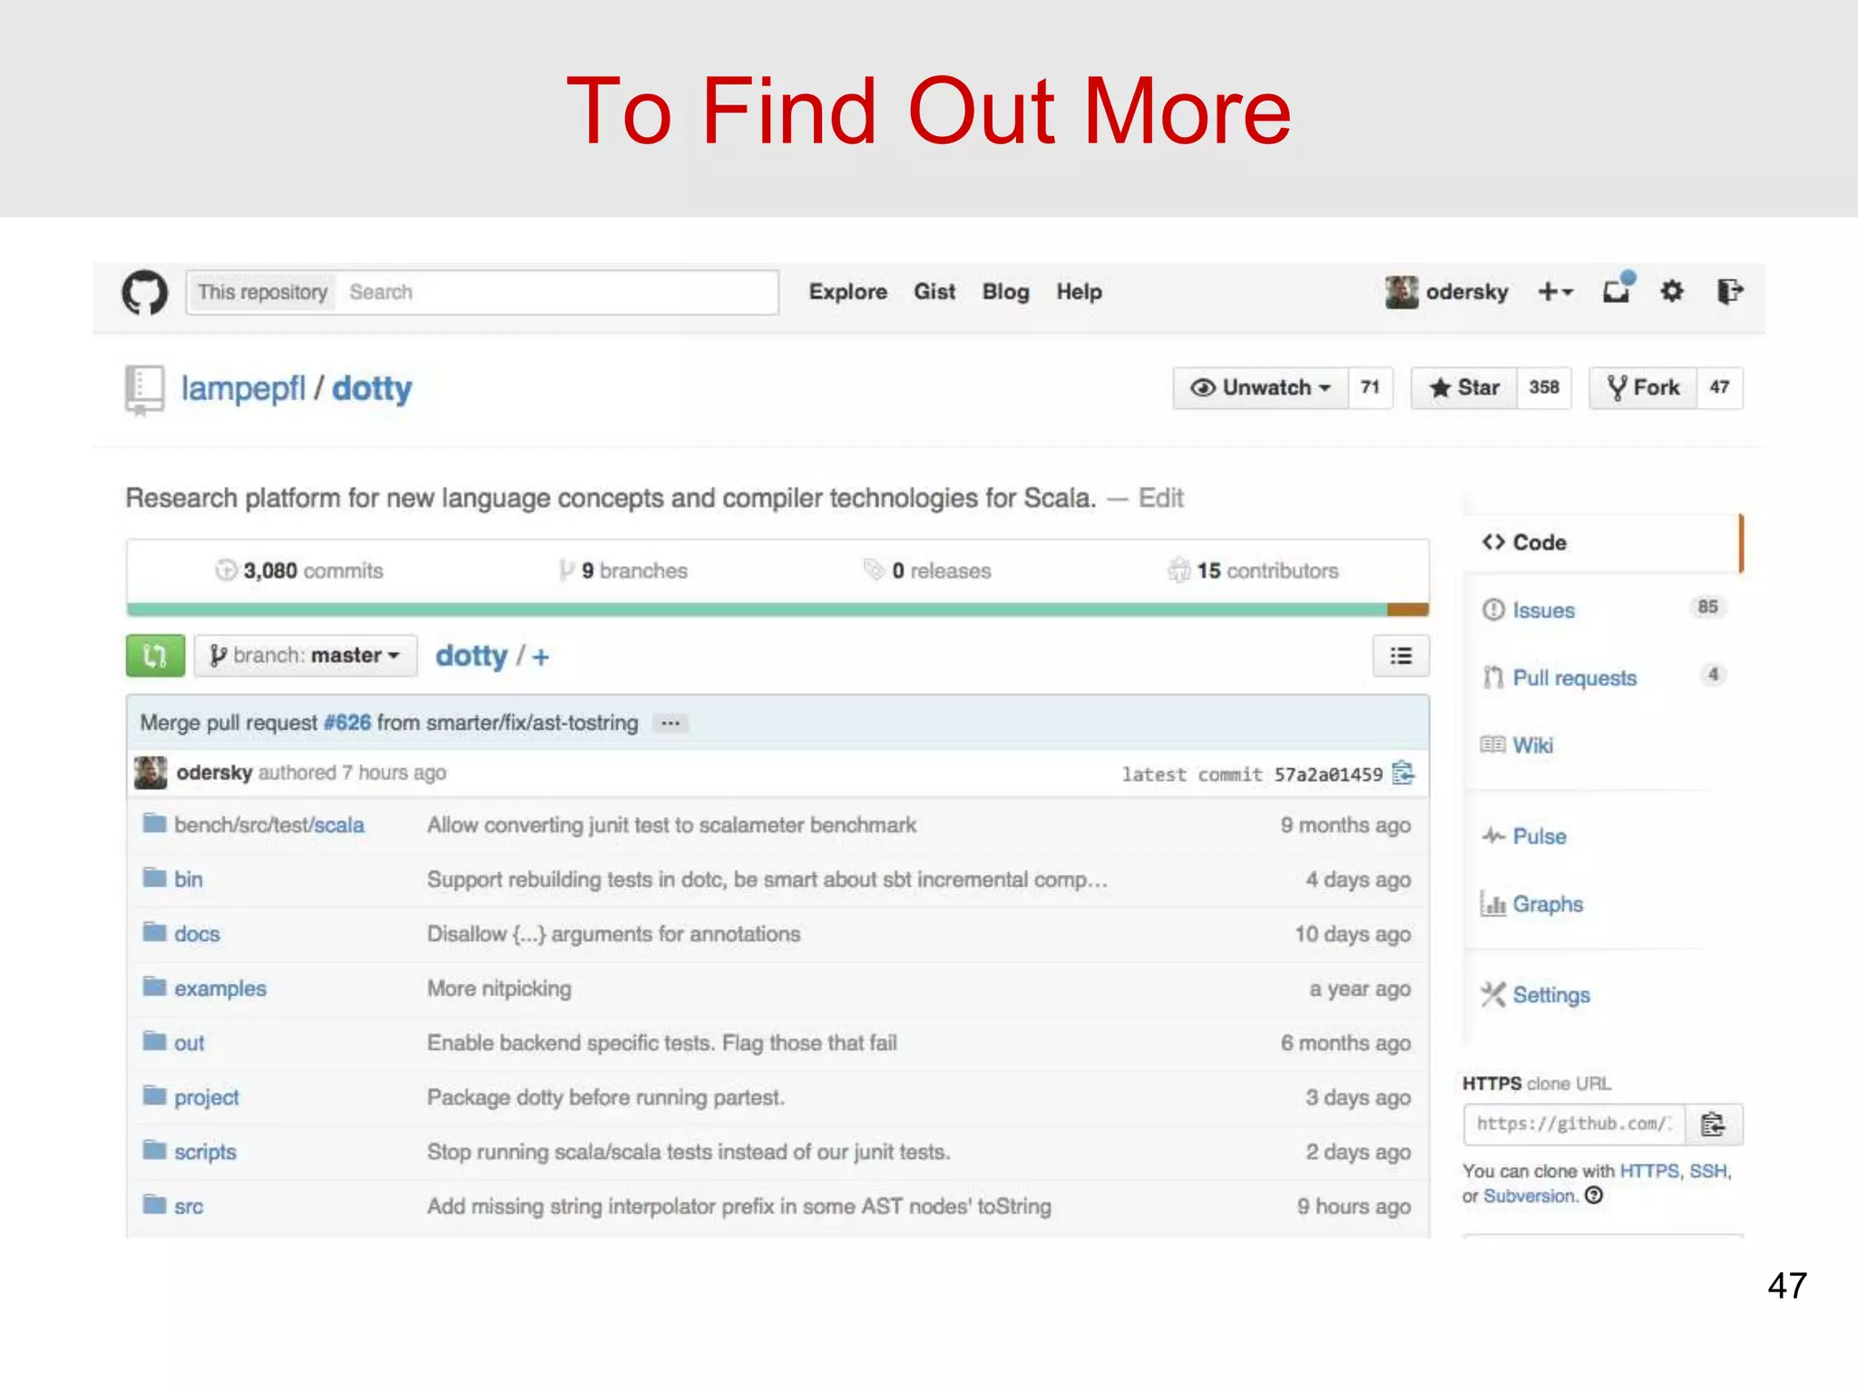Image resolution: width=1858 pixels, height=1393 pixels.
Task: Open pull request #626 link
Action: tap(347, 723)
